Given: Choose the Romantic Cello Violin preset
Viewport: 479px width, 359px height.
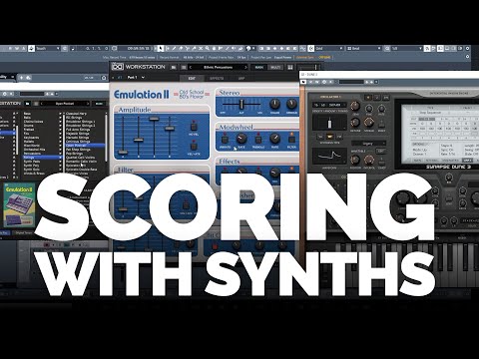Looking at the screenshot, I should click(x=81, y=162).
